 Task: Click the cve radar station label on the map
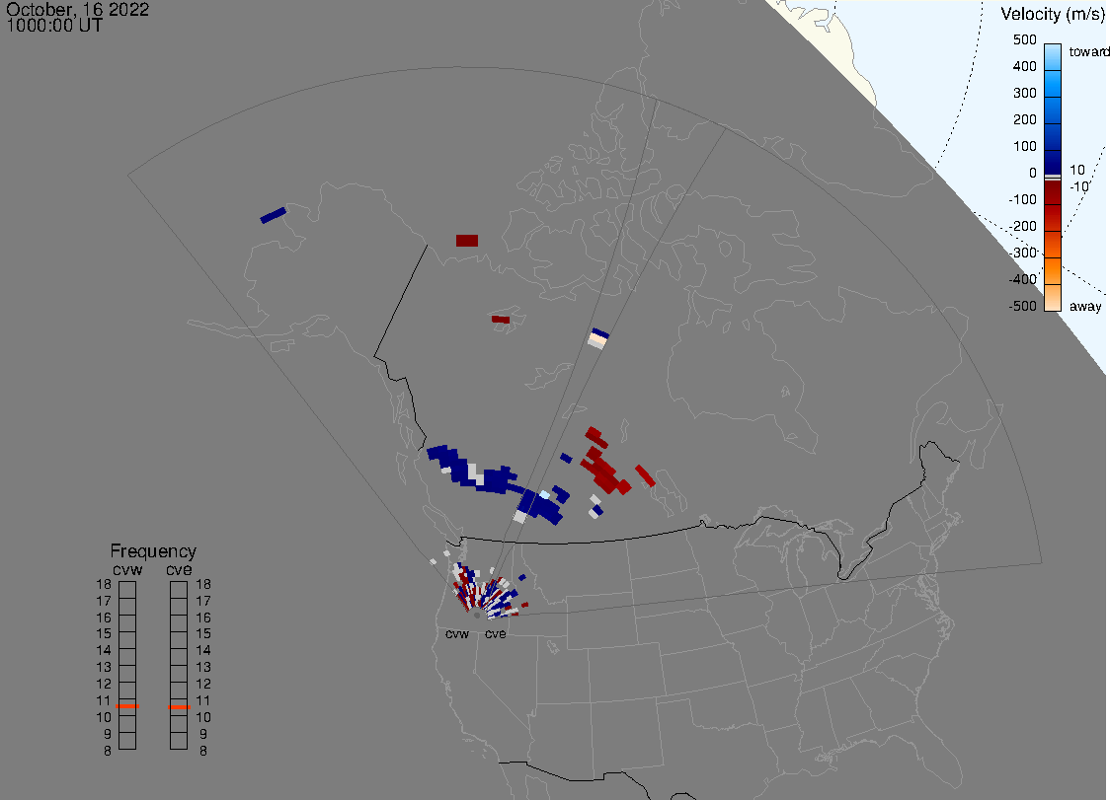496,634
